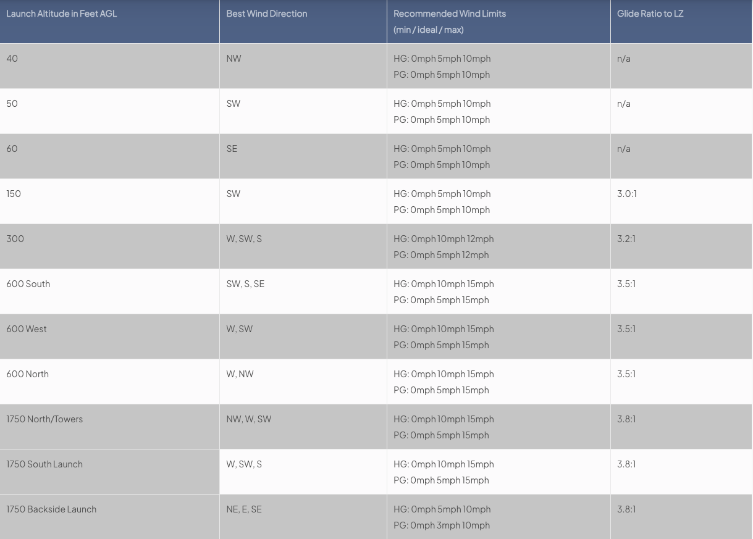Click the 3.2:1 glide ratio cell
Image resolution: width=753 pixels, height=539 pixels.
(x=681, y=246)
